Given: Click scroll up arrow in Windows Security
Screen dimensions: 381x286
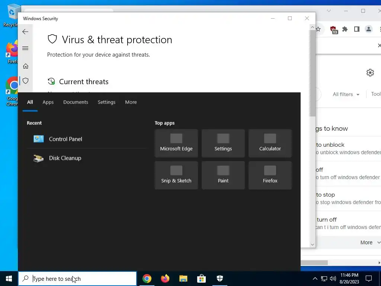Looking at the screenshot, I should [312, 28].
